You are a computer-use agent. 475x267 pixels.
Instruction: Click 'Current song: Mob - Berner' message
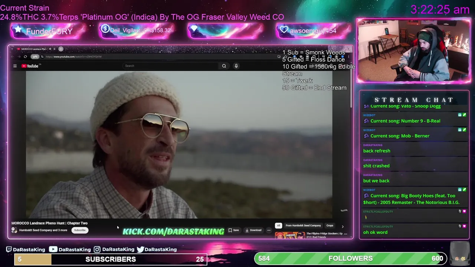pyautogui.click(x=400, y=136)
